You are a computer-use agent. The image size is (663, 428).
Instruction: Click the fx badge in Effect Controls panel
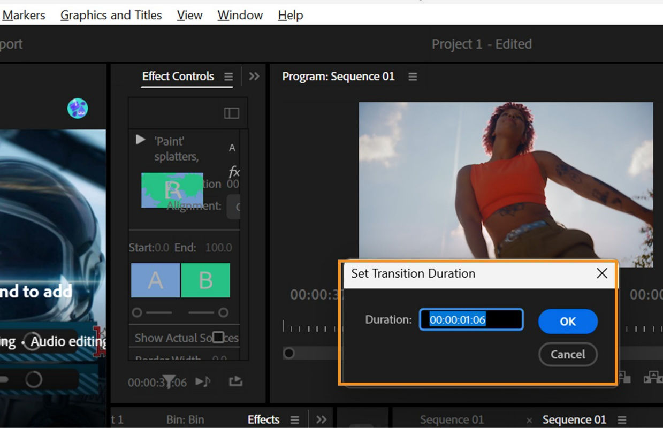[234, 172]
